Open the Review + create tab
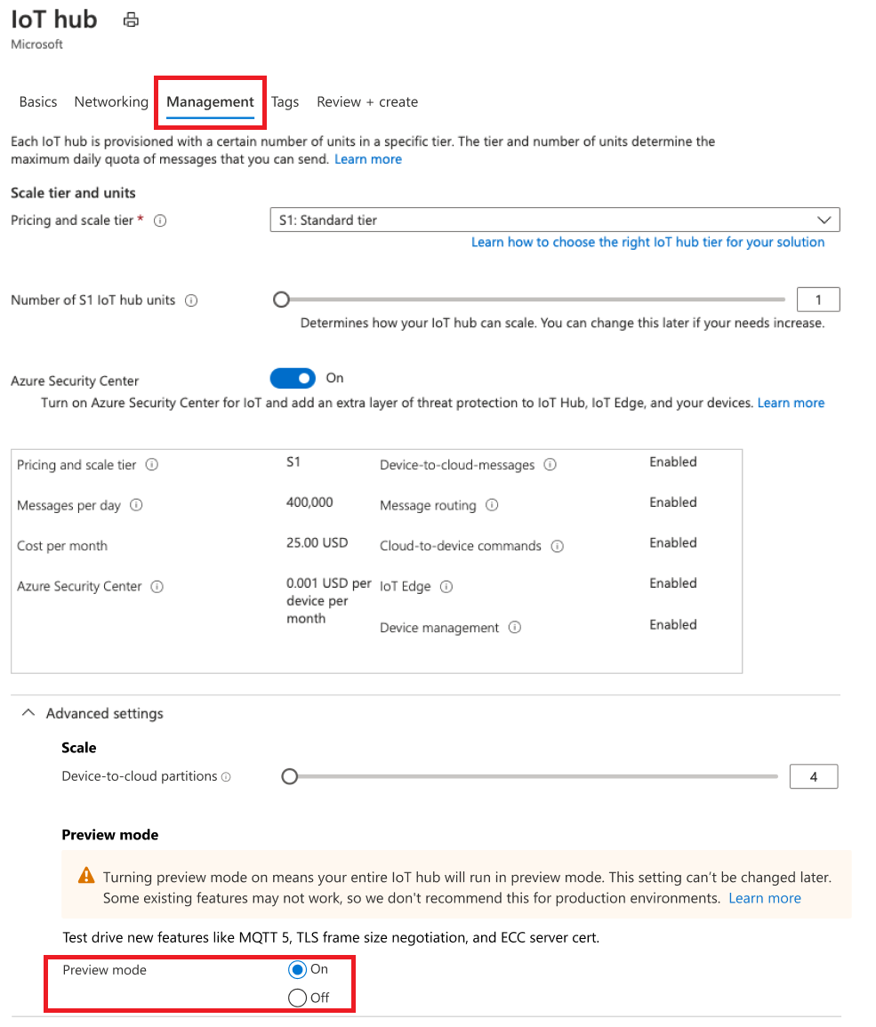 tap(367, 102)
